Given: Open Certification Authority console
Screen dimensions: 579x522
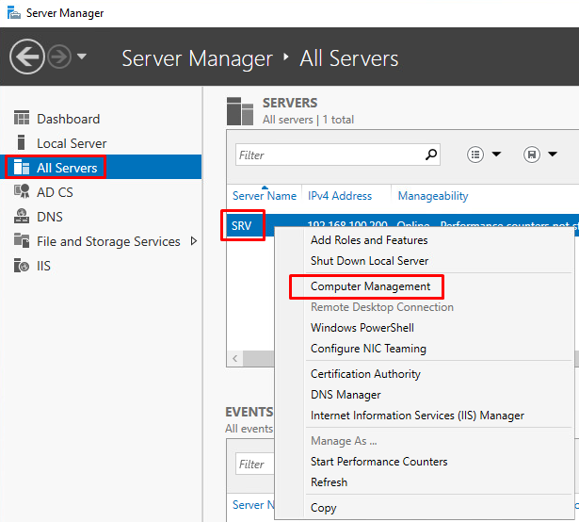Looking at the screenshot, I should click(365, 374).
